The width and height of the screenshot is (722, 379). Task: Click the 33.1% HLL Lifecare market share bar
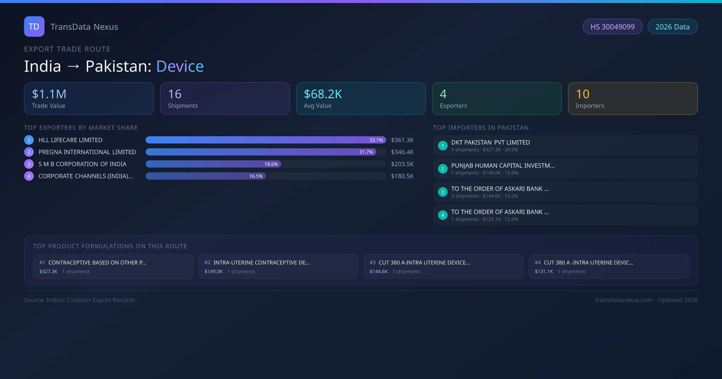click(x=265, y=140)
